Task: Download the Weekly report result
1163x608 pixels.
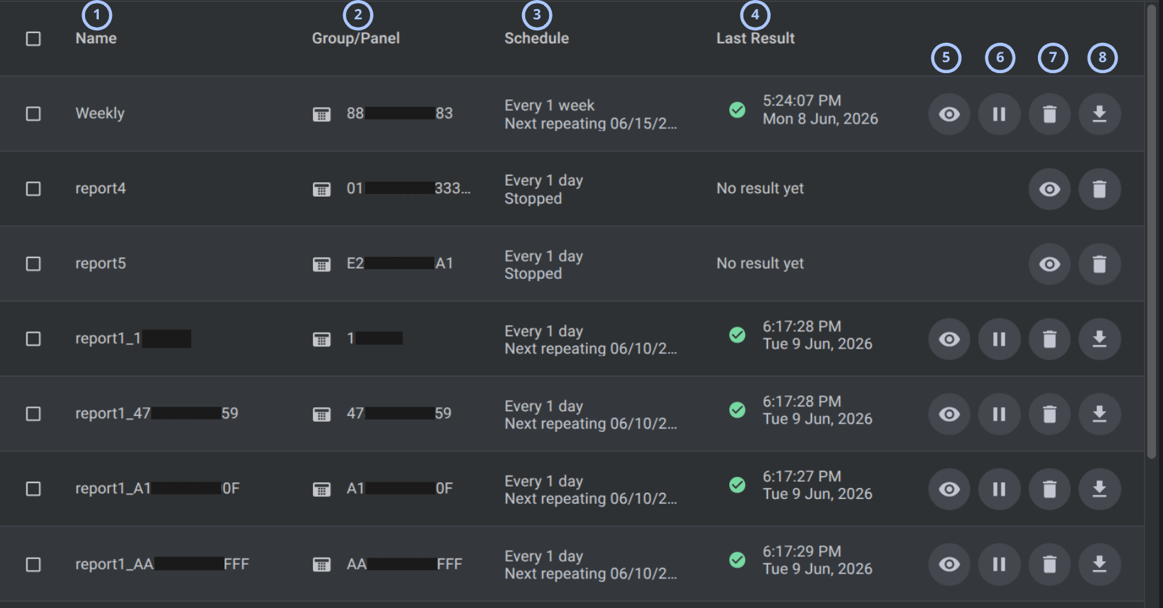Action: pos(1099,114)
